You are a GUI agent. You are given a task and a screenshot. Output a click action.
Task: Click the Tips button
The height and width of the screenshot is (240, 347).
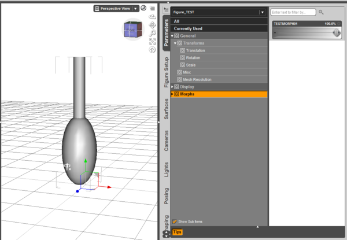[177, 232]
